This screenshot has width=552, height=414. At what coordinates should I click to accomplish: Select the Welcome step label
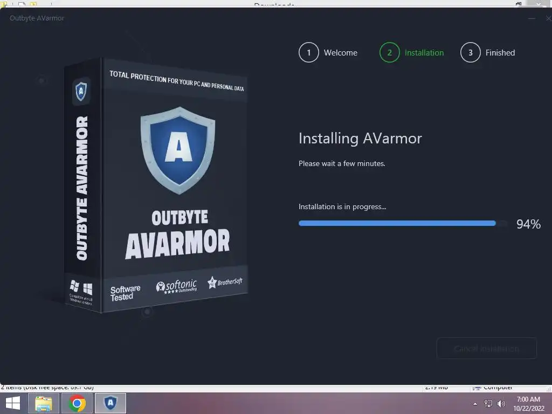[341, 53]
